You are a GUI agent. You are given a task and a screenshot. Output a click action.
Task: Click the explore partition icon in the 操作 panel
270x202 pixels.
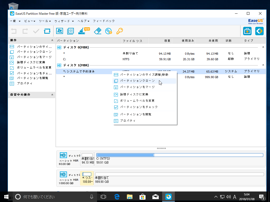12,78
